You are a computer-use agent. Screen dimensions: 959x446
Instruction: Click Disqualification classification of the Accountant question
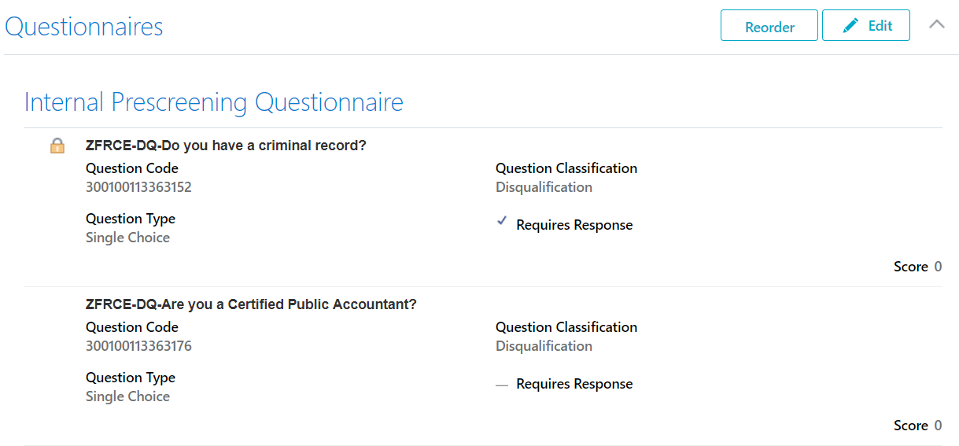(544, 346)
